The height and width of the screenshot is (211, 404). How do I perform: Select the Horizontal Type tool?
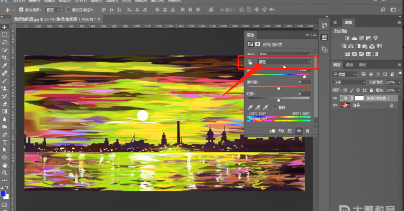[5, 142]
